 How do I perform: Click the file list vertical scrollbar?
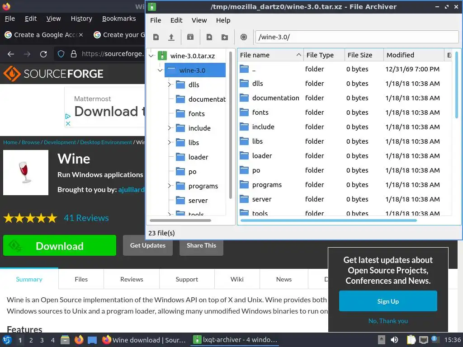coord(457,85)
